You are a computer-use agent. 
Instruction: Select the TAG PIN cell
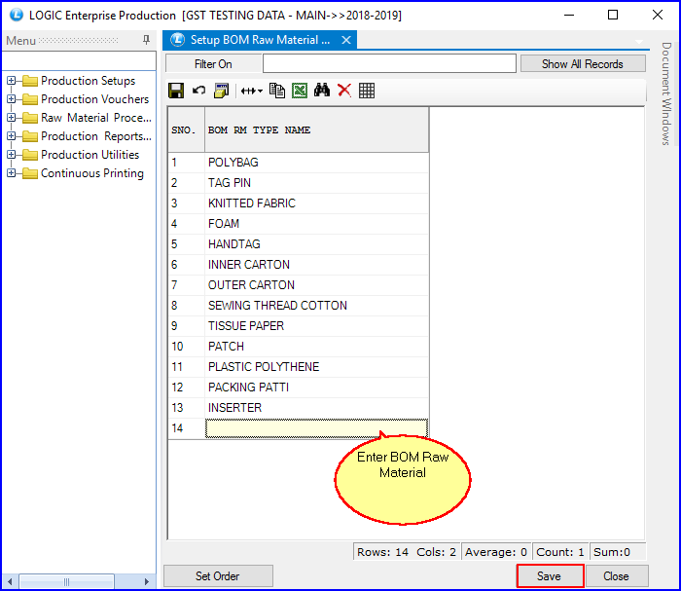[x=316, y=183]
